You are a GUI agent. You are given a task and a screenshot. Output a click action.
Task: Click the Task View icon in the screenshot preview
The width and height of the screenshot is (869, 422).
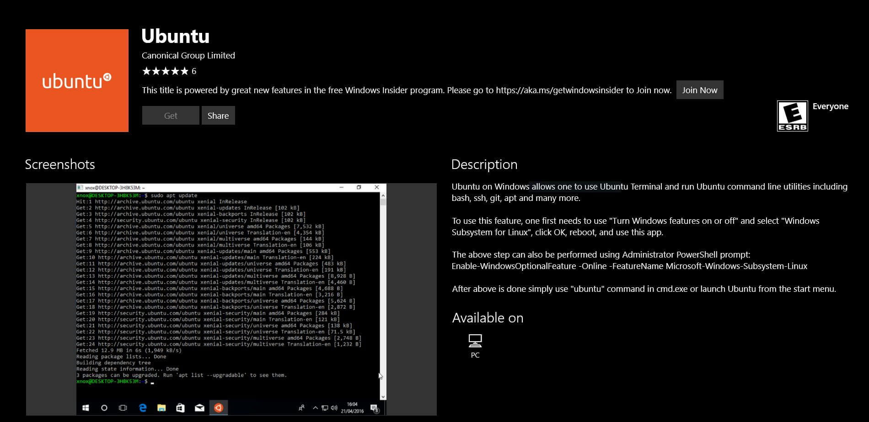pyautogui.click(x=123, y=408)
